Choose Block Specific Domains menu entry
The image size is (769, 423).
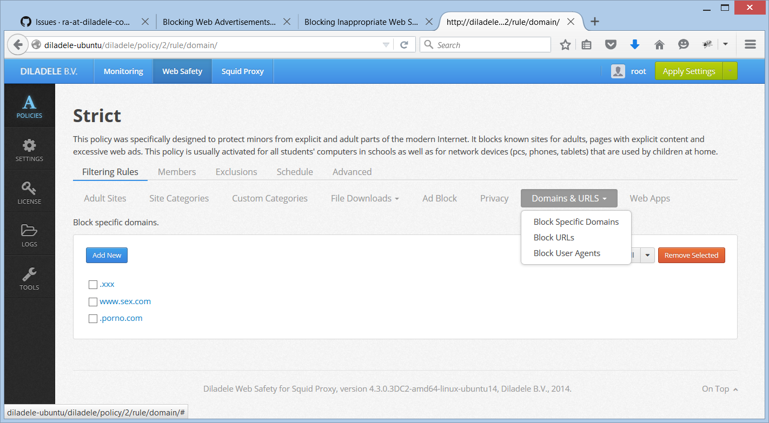point(576,222)
